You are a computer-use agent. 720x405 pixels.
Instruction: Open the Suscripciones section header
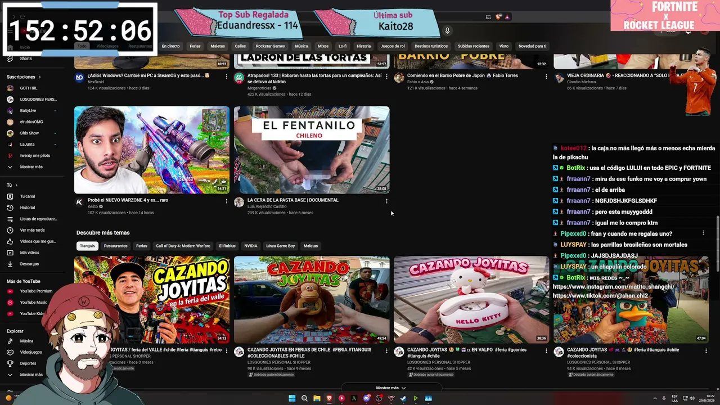[24, 77]
